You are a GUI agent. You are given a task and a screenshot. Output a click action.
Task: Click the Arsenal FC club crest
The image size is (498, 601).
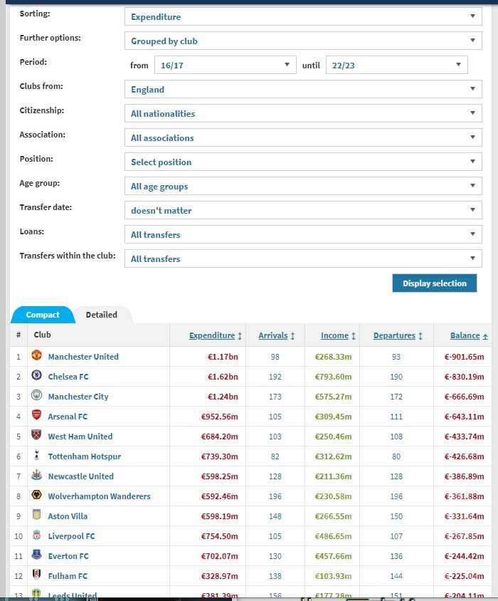(x=37, y=416)
